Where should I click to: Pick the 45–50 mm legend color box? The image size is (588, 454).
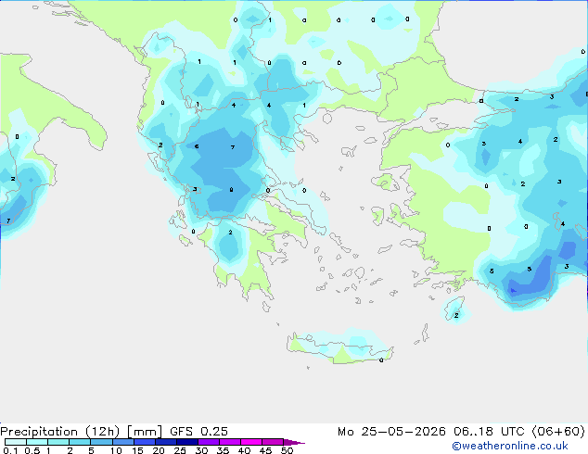273,442
